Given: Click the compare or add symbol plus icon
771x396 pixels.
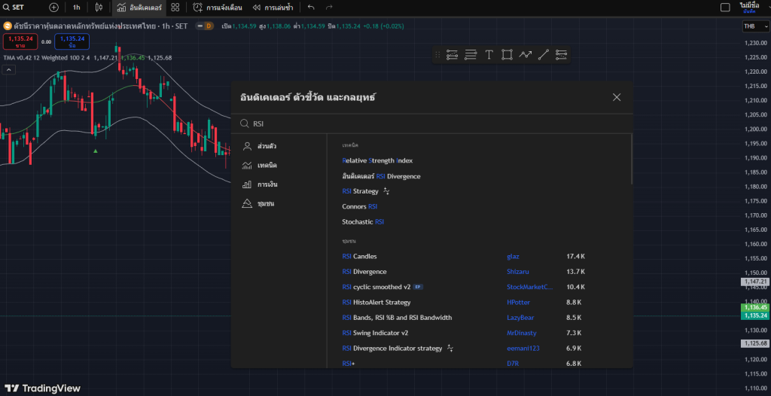Looking at the screenshot, I should [54, 8].
